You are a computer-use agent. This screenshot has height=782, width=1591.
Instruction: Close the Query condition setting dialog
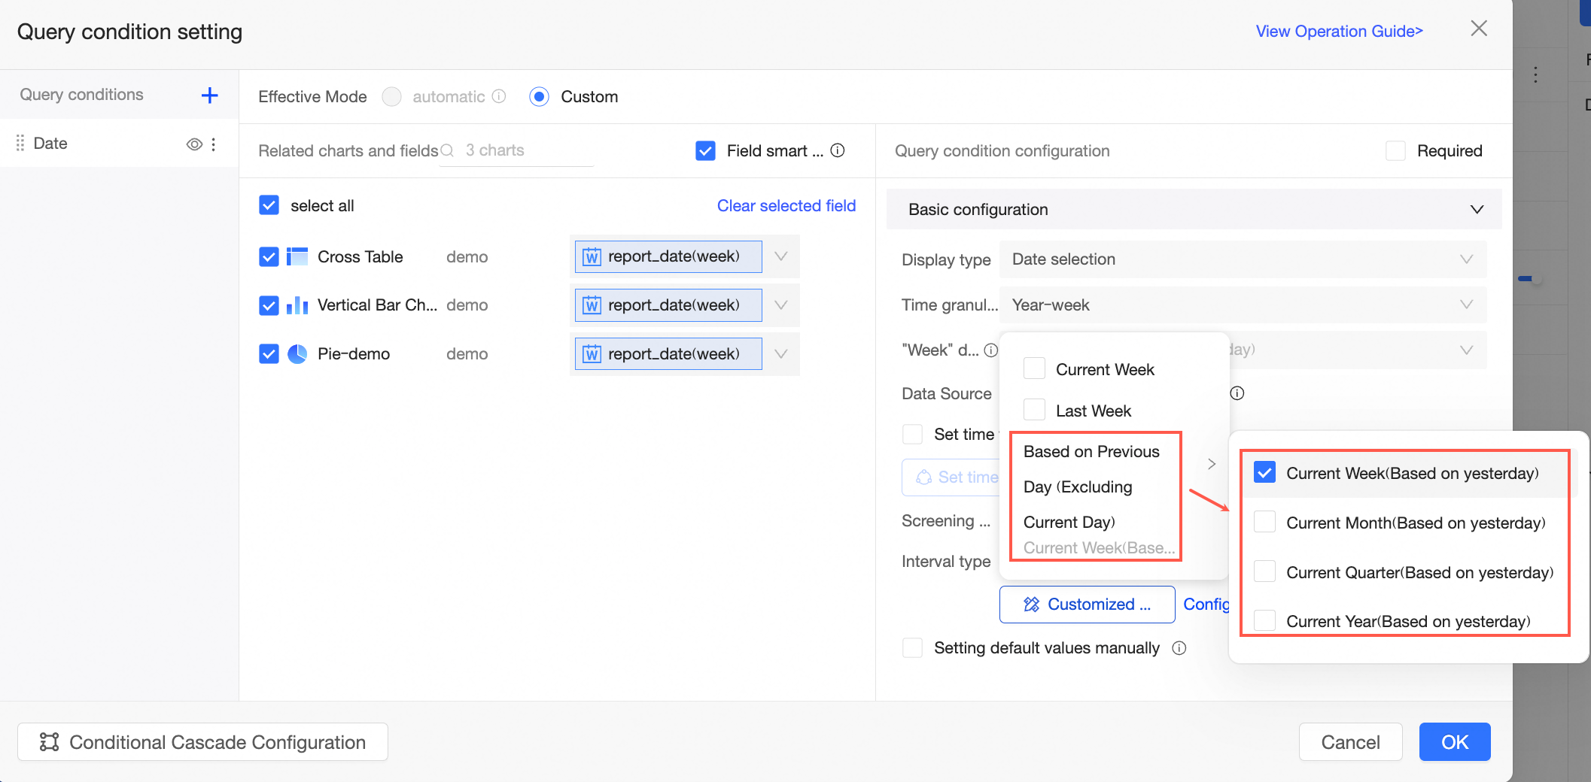[1479, 29]
